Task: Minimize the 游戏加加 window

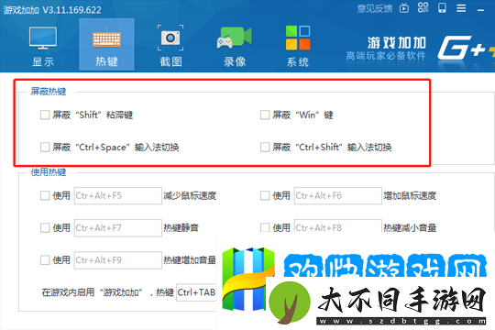Action: pyautogui.click(x=481, y=10)
